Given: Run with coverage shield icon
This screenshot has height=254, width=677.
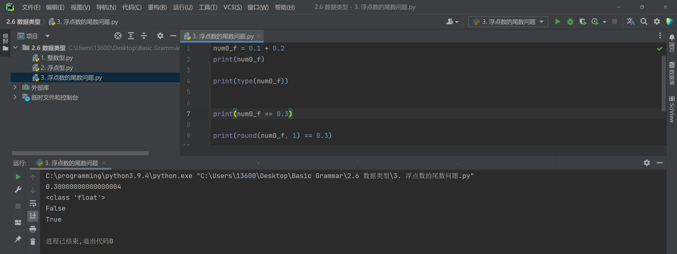Looking at the screenshot, I should pyautogui.click(x=583, y=22).
